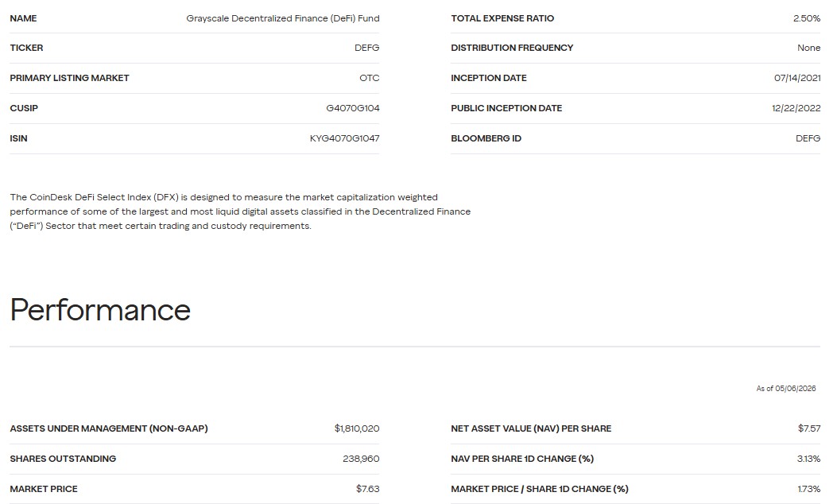The height and width of the screenshot is (504, 837).
Task: Click the Performance heading
Action: click(x=100, y=310)
